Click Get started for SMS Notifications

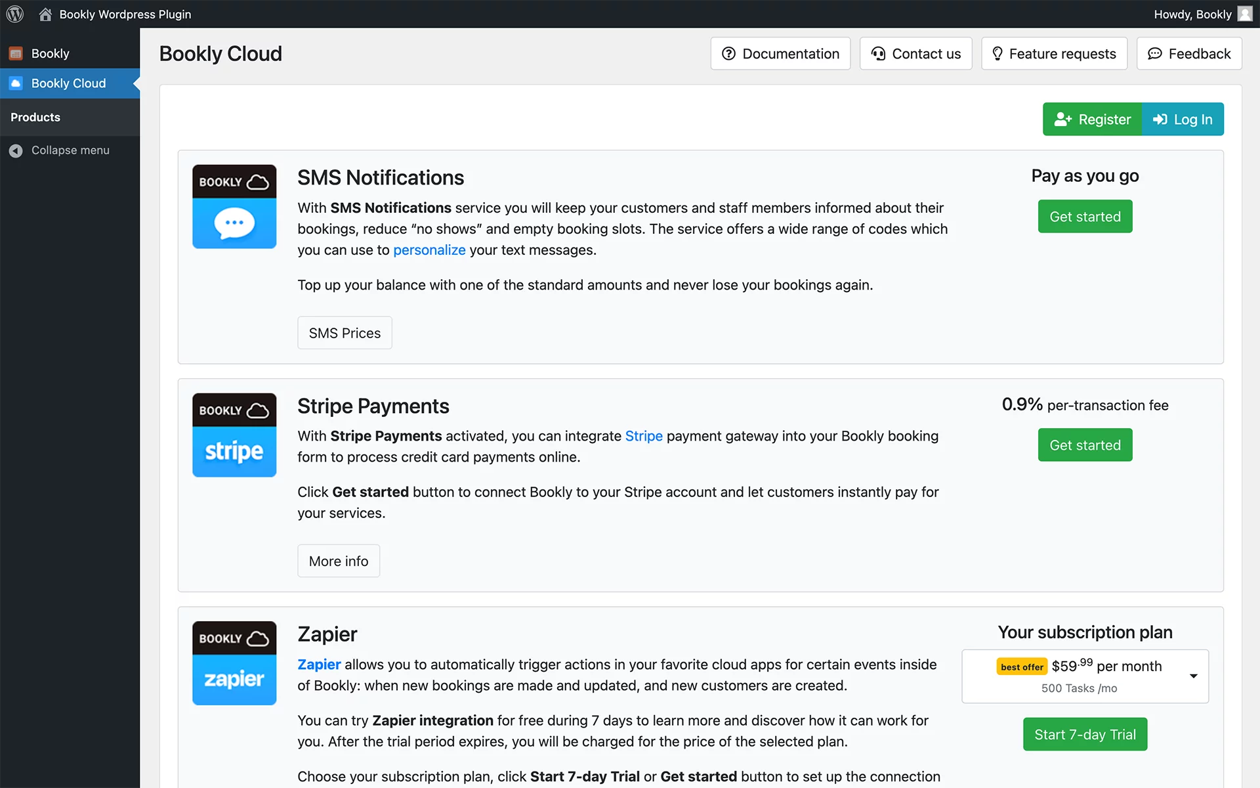coord(1085,217)
